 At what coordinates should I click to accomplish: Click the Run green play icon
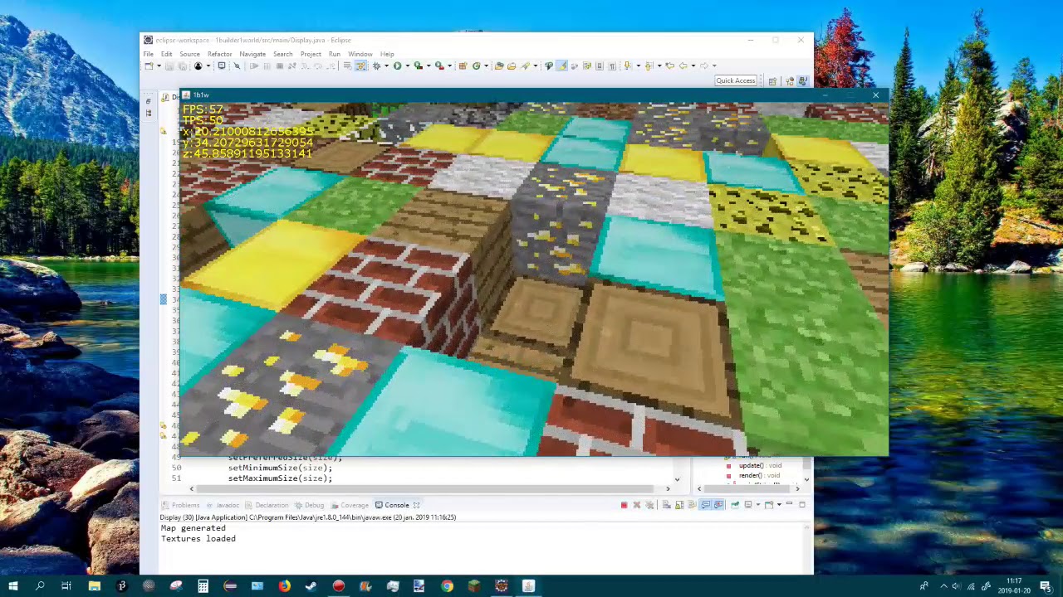[x=398, y=66]
